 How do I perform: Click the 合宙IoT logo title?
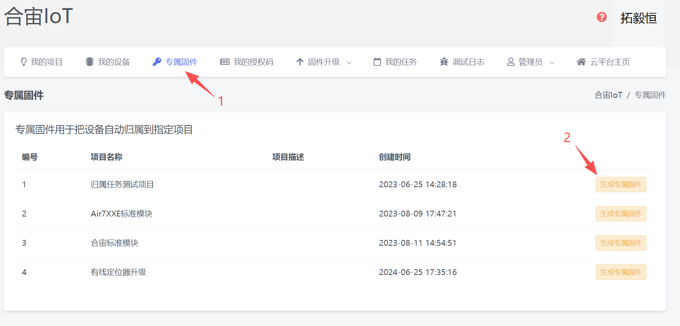[x=38, y=17]
